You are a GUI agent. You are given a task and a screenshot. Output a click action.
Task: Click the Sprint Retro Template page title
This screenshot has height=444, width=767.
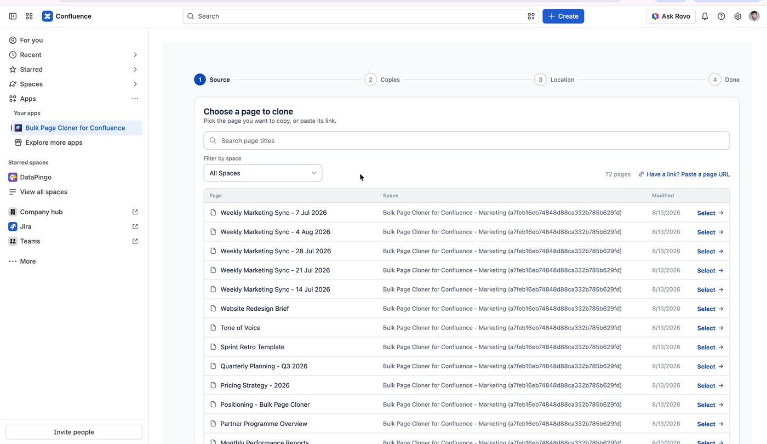coord(253,347)
